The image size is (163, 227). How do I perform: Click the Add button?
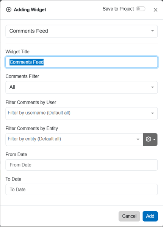pyautogui.click(x=150, y=216)
